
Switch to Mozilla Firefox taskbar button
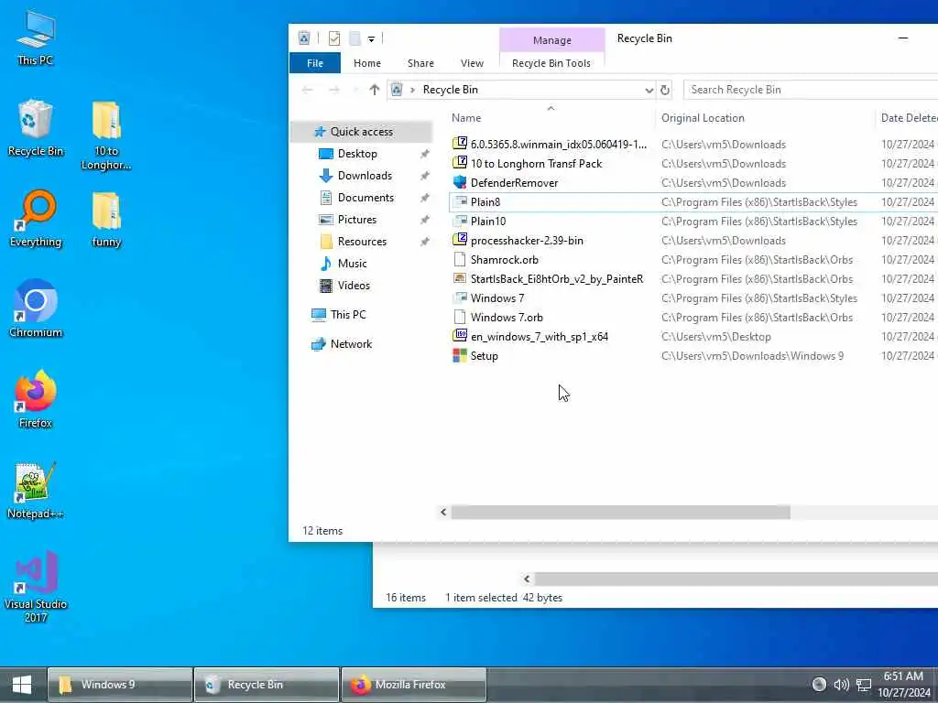[414, 685]
